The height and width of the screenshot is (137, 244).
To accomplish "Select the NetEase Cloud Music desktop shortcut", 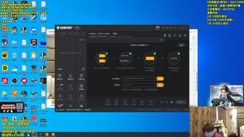I will (x=5, y=82).
